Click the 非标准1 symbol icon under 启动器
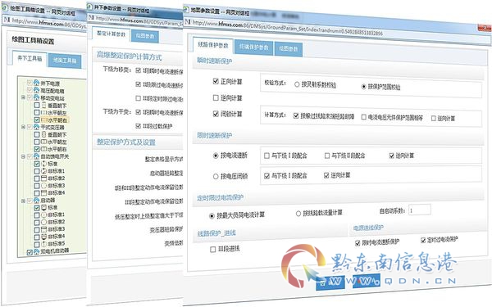492x307 pixels. 44,214
